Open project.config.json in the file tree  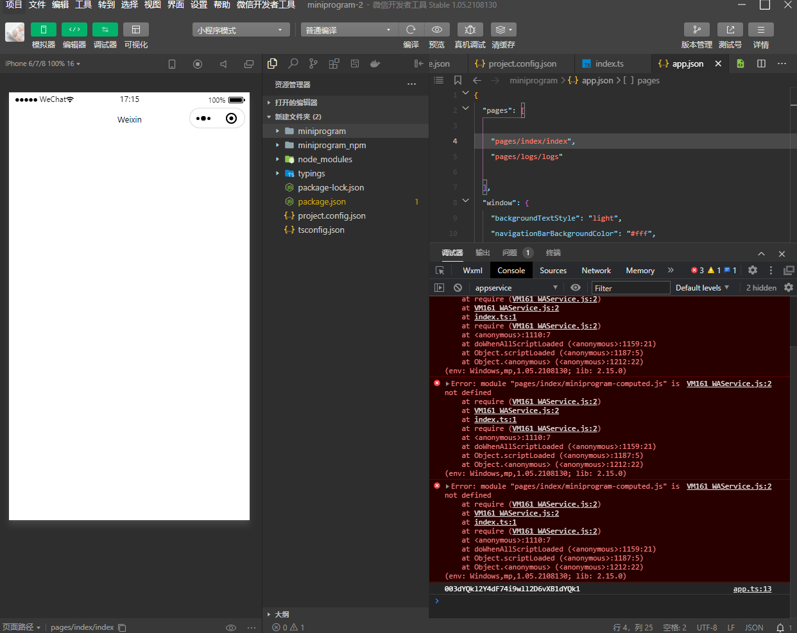(x=345, y=215)
